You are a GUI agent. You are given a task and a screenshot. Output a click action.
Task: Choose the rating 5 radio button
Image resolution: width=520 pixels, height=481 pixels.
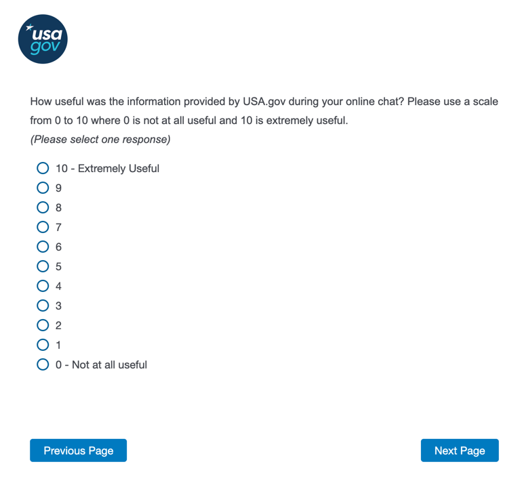[43, 266]
